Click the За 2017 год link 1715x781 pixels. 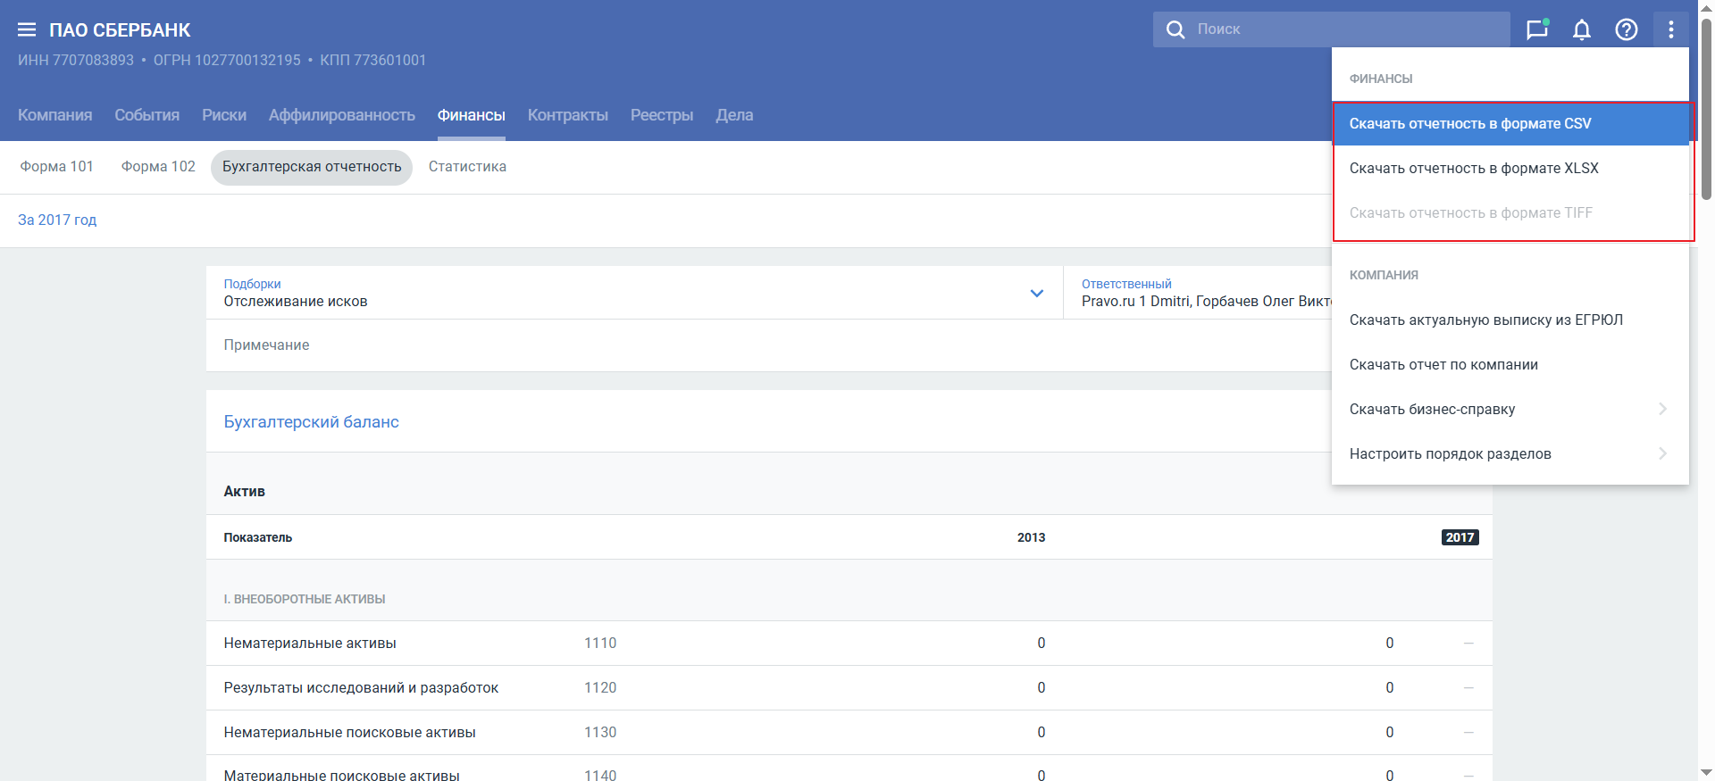57,220
